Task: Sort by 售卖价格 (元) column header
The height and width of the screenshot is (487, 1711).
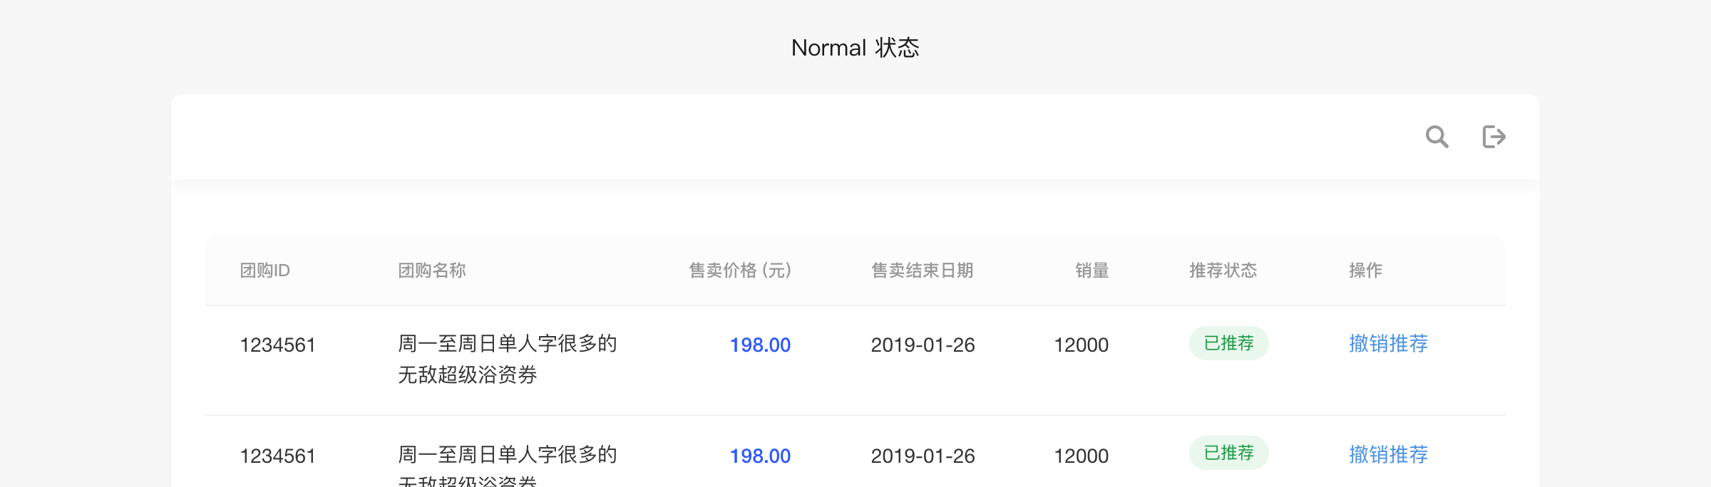Action: click(739, 271)
